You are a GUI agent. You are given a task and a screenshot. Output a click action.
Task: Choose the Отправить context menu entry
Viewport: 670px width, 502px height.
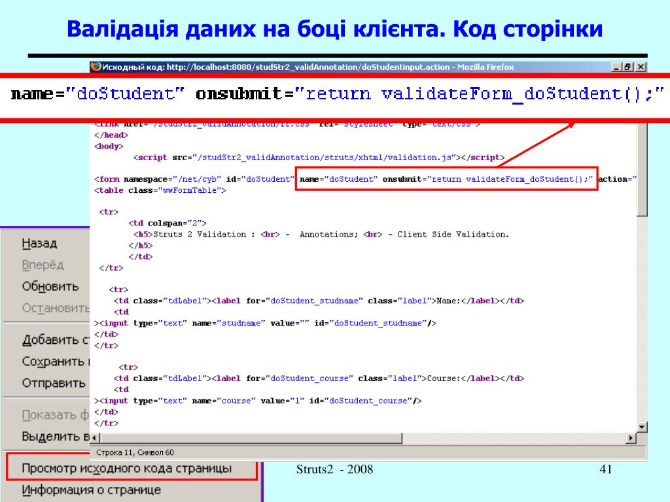pos(54,383)
